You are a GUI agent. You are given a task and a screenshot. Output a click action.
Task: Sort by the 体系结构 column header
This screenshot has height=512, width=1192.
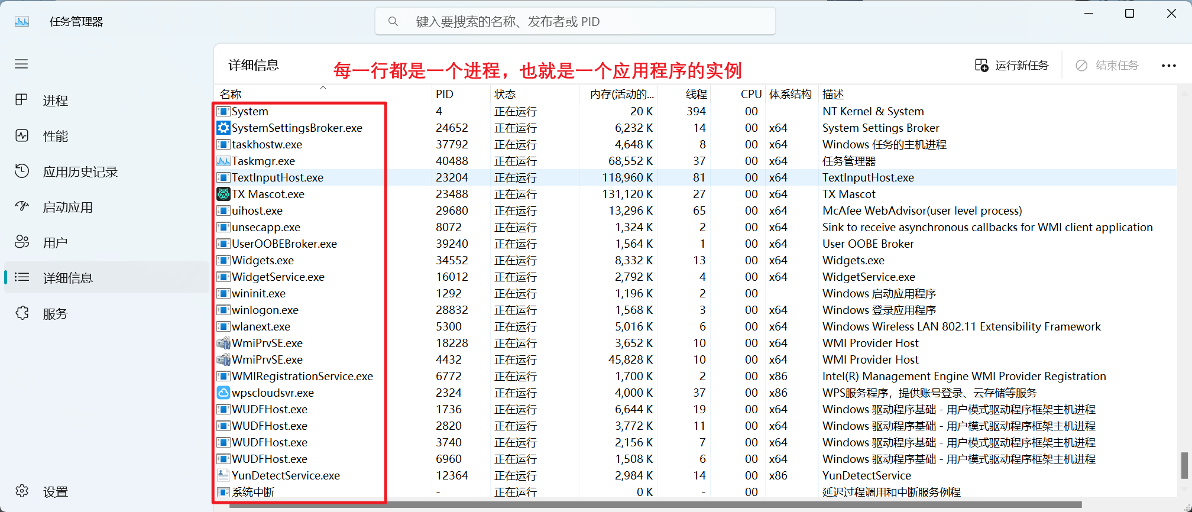[x=792, y=94]
